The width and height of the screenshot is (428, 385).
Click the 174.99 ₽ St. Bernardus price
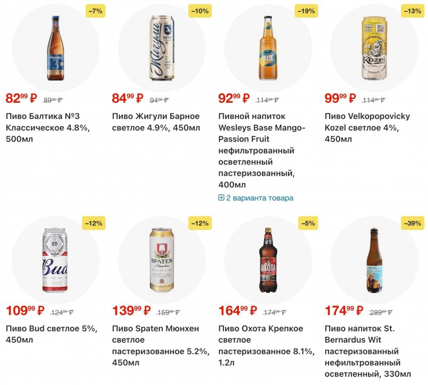(x=345, y=311)
